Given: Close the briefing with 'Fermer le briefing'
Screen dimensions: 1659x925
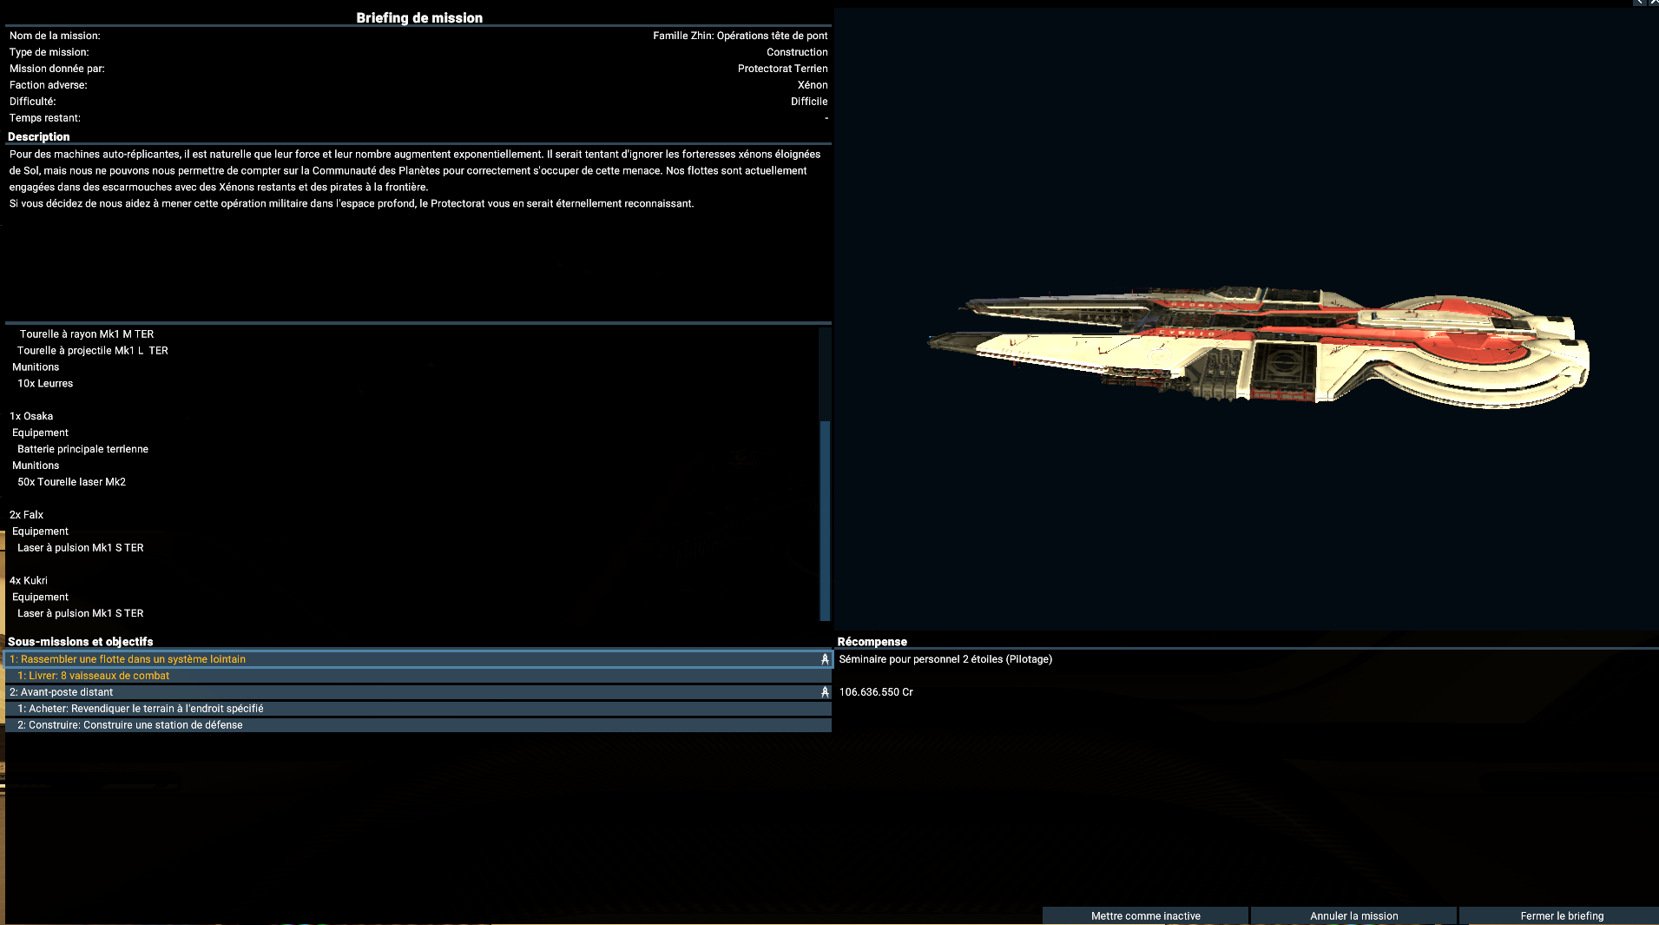Looking at the screenshot, I should [x=1561, y=915].
